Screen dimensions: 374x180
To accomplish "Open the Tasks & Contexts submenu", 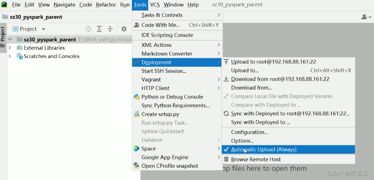I will (x=177, y=15).
